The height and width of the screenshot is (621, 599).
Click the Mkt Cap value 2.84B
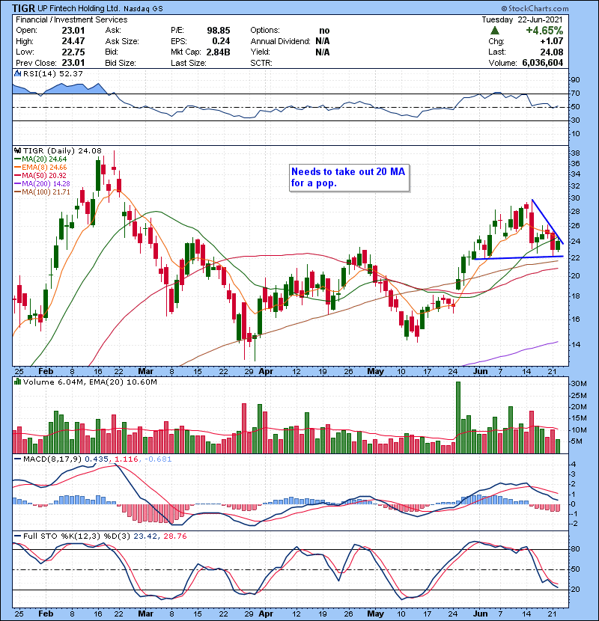tap(218, 52)
